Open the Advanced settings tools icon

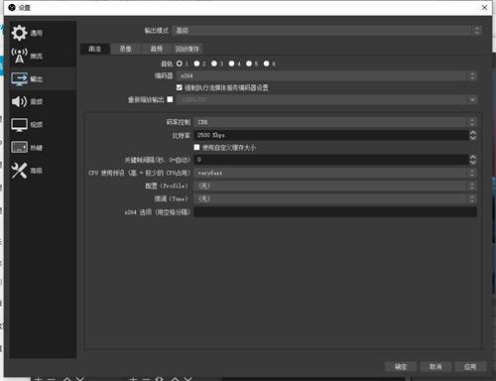(x=19, y=171)
